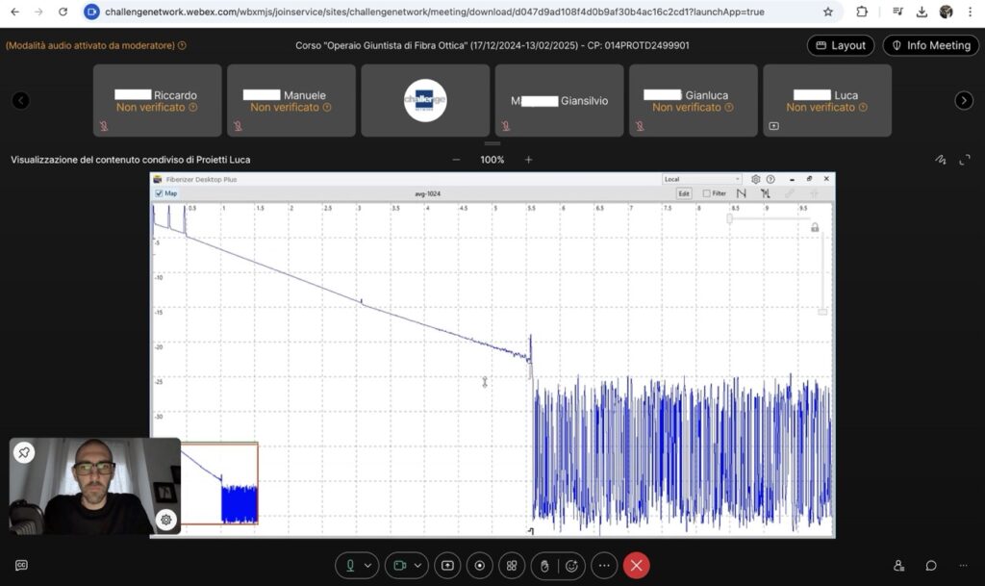This screenshot has height=586, width=985.
Task: Open the more options ellipsis menu
Action: [604, 566]
